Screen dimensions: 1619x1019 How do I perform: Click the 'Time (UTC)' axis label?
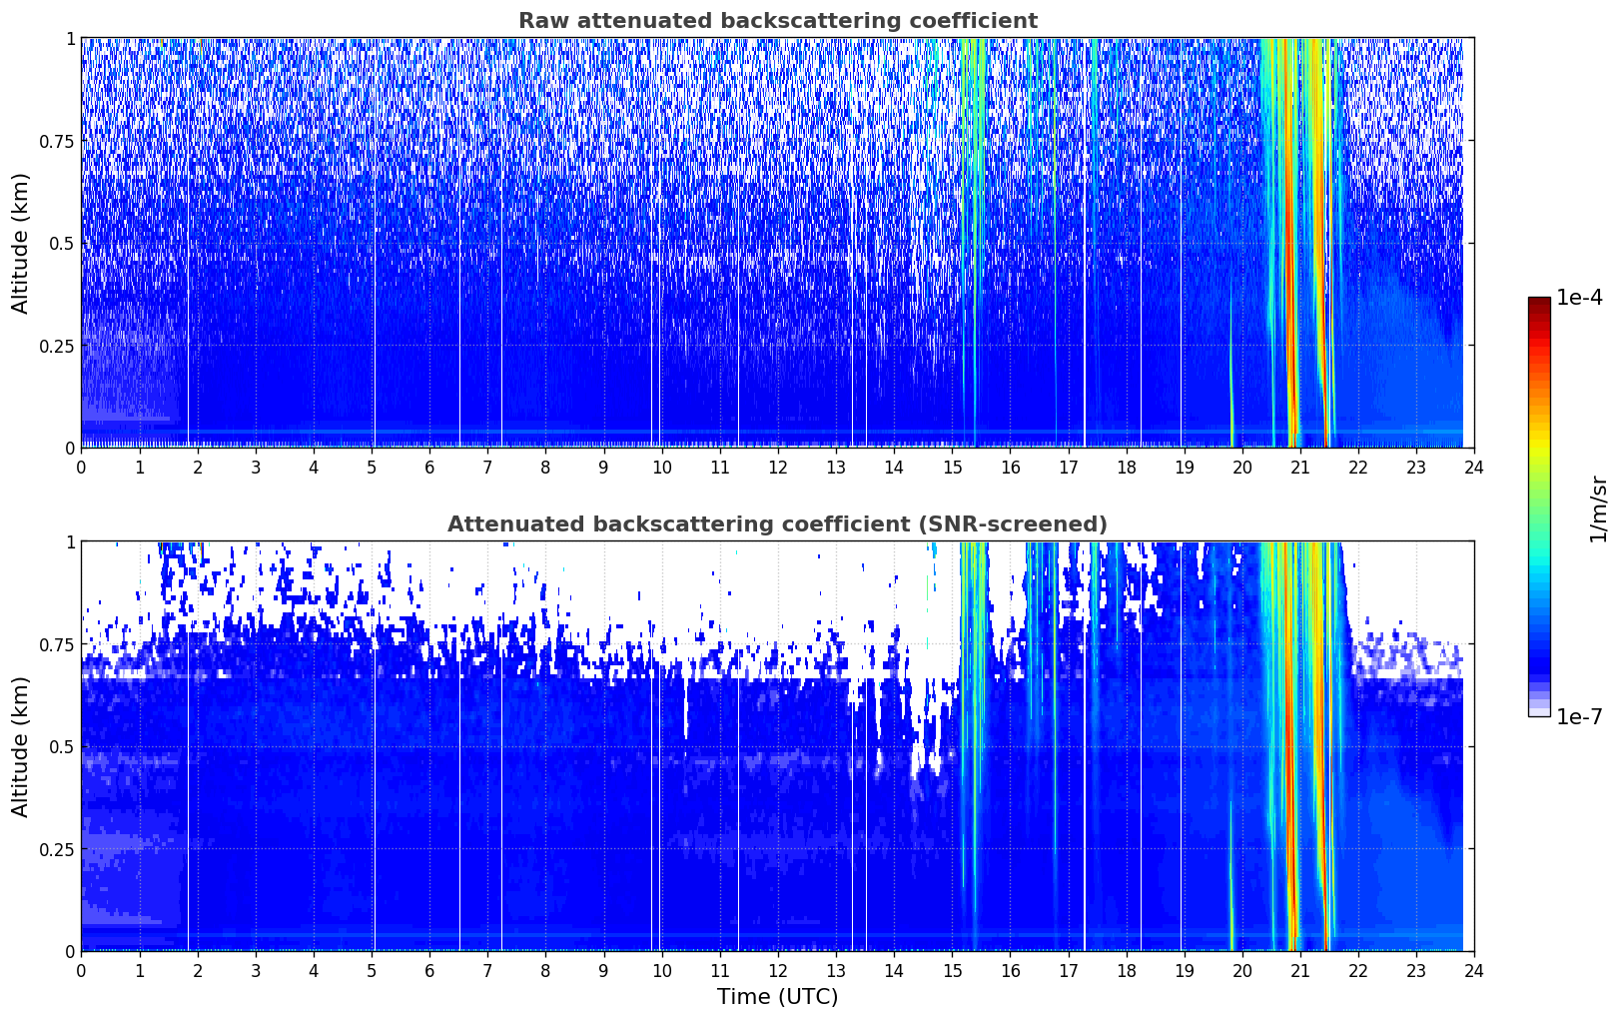(777, 997)
